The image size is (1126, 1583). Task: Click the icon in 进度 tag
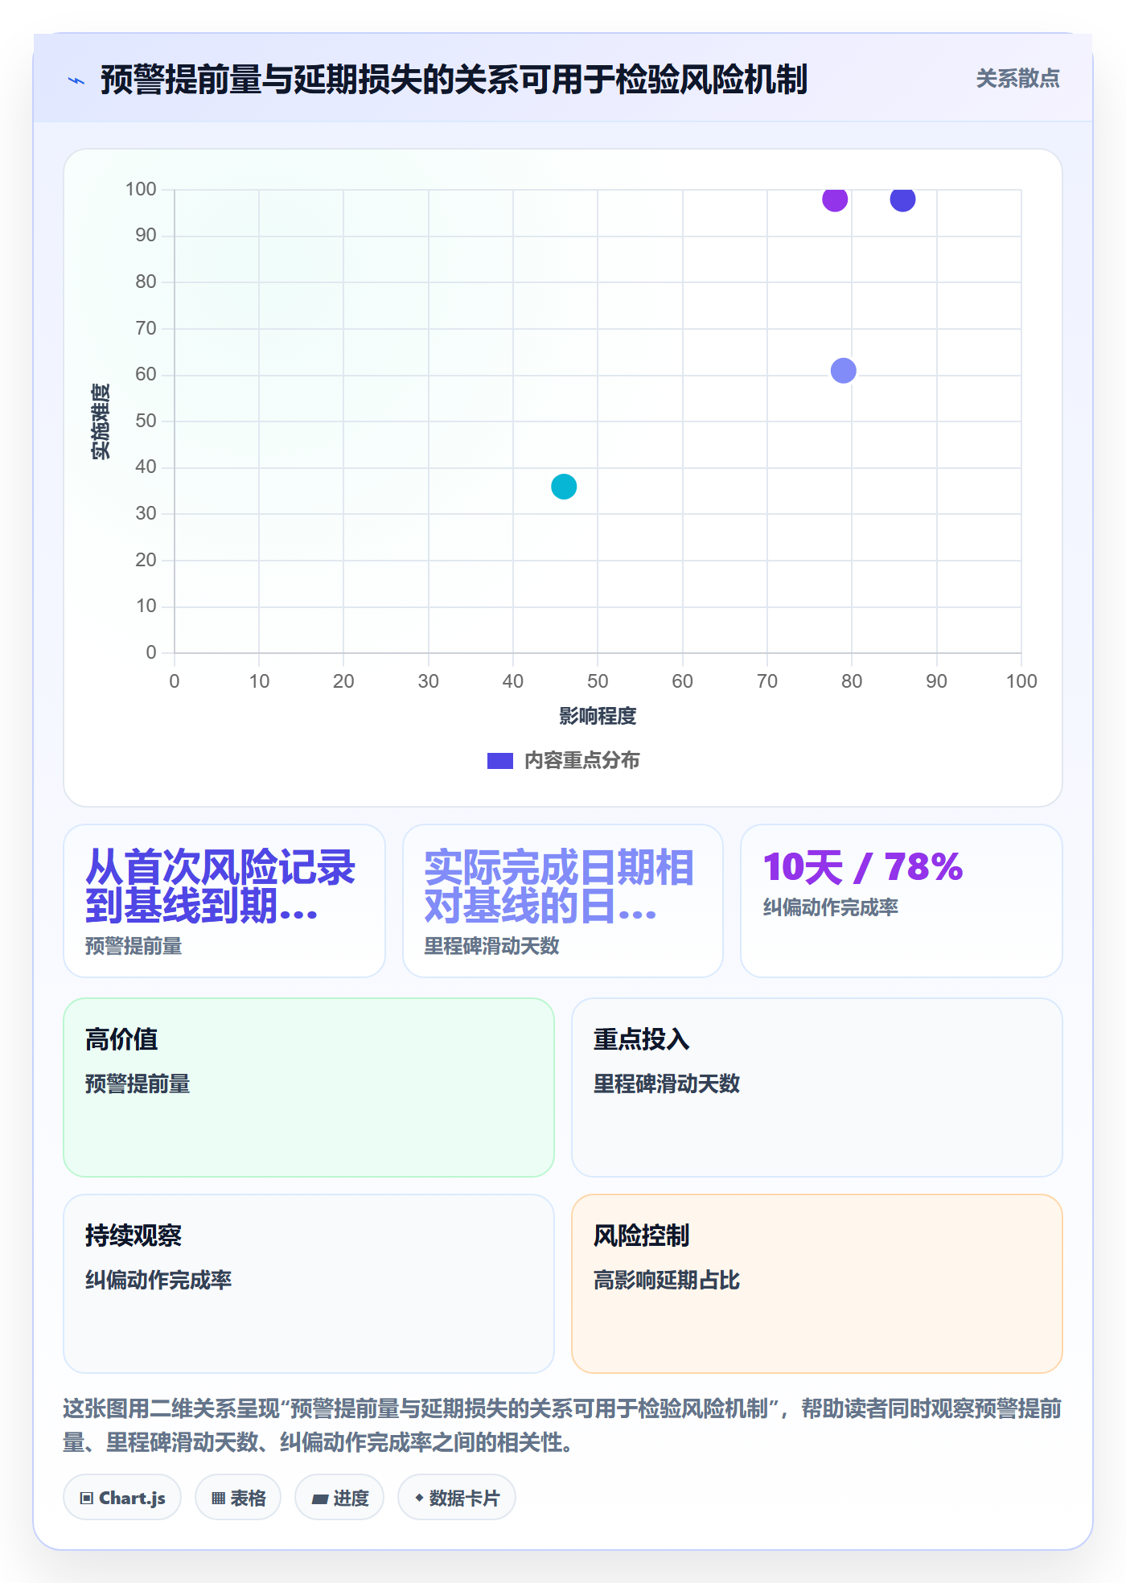point(320,1499)
